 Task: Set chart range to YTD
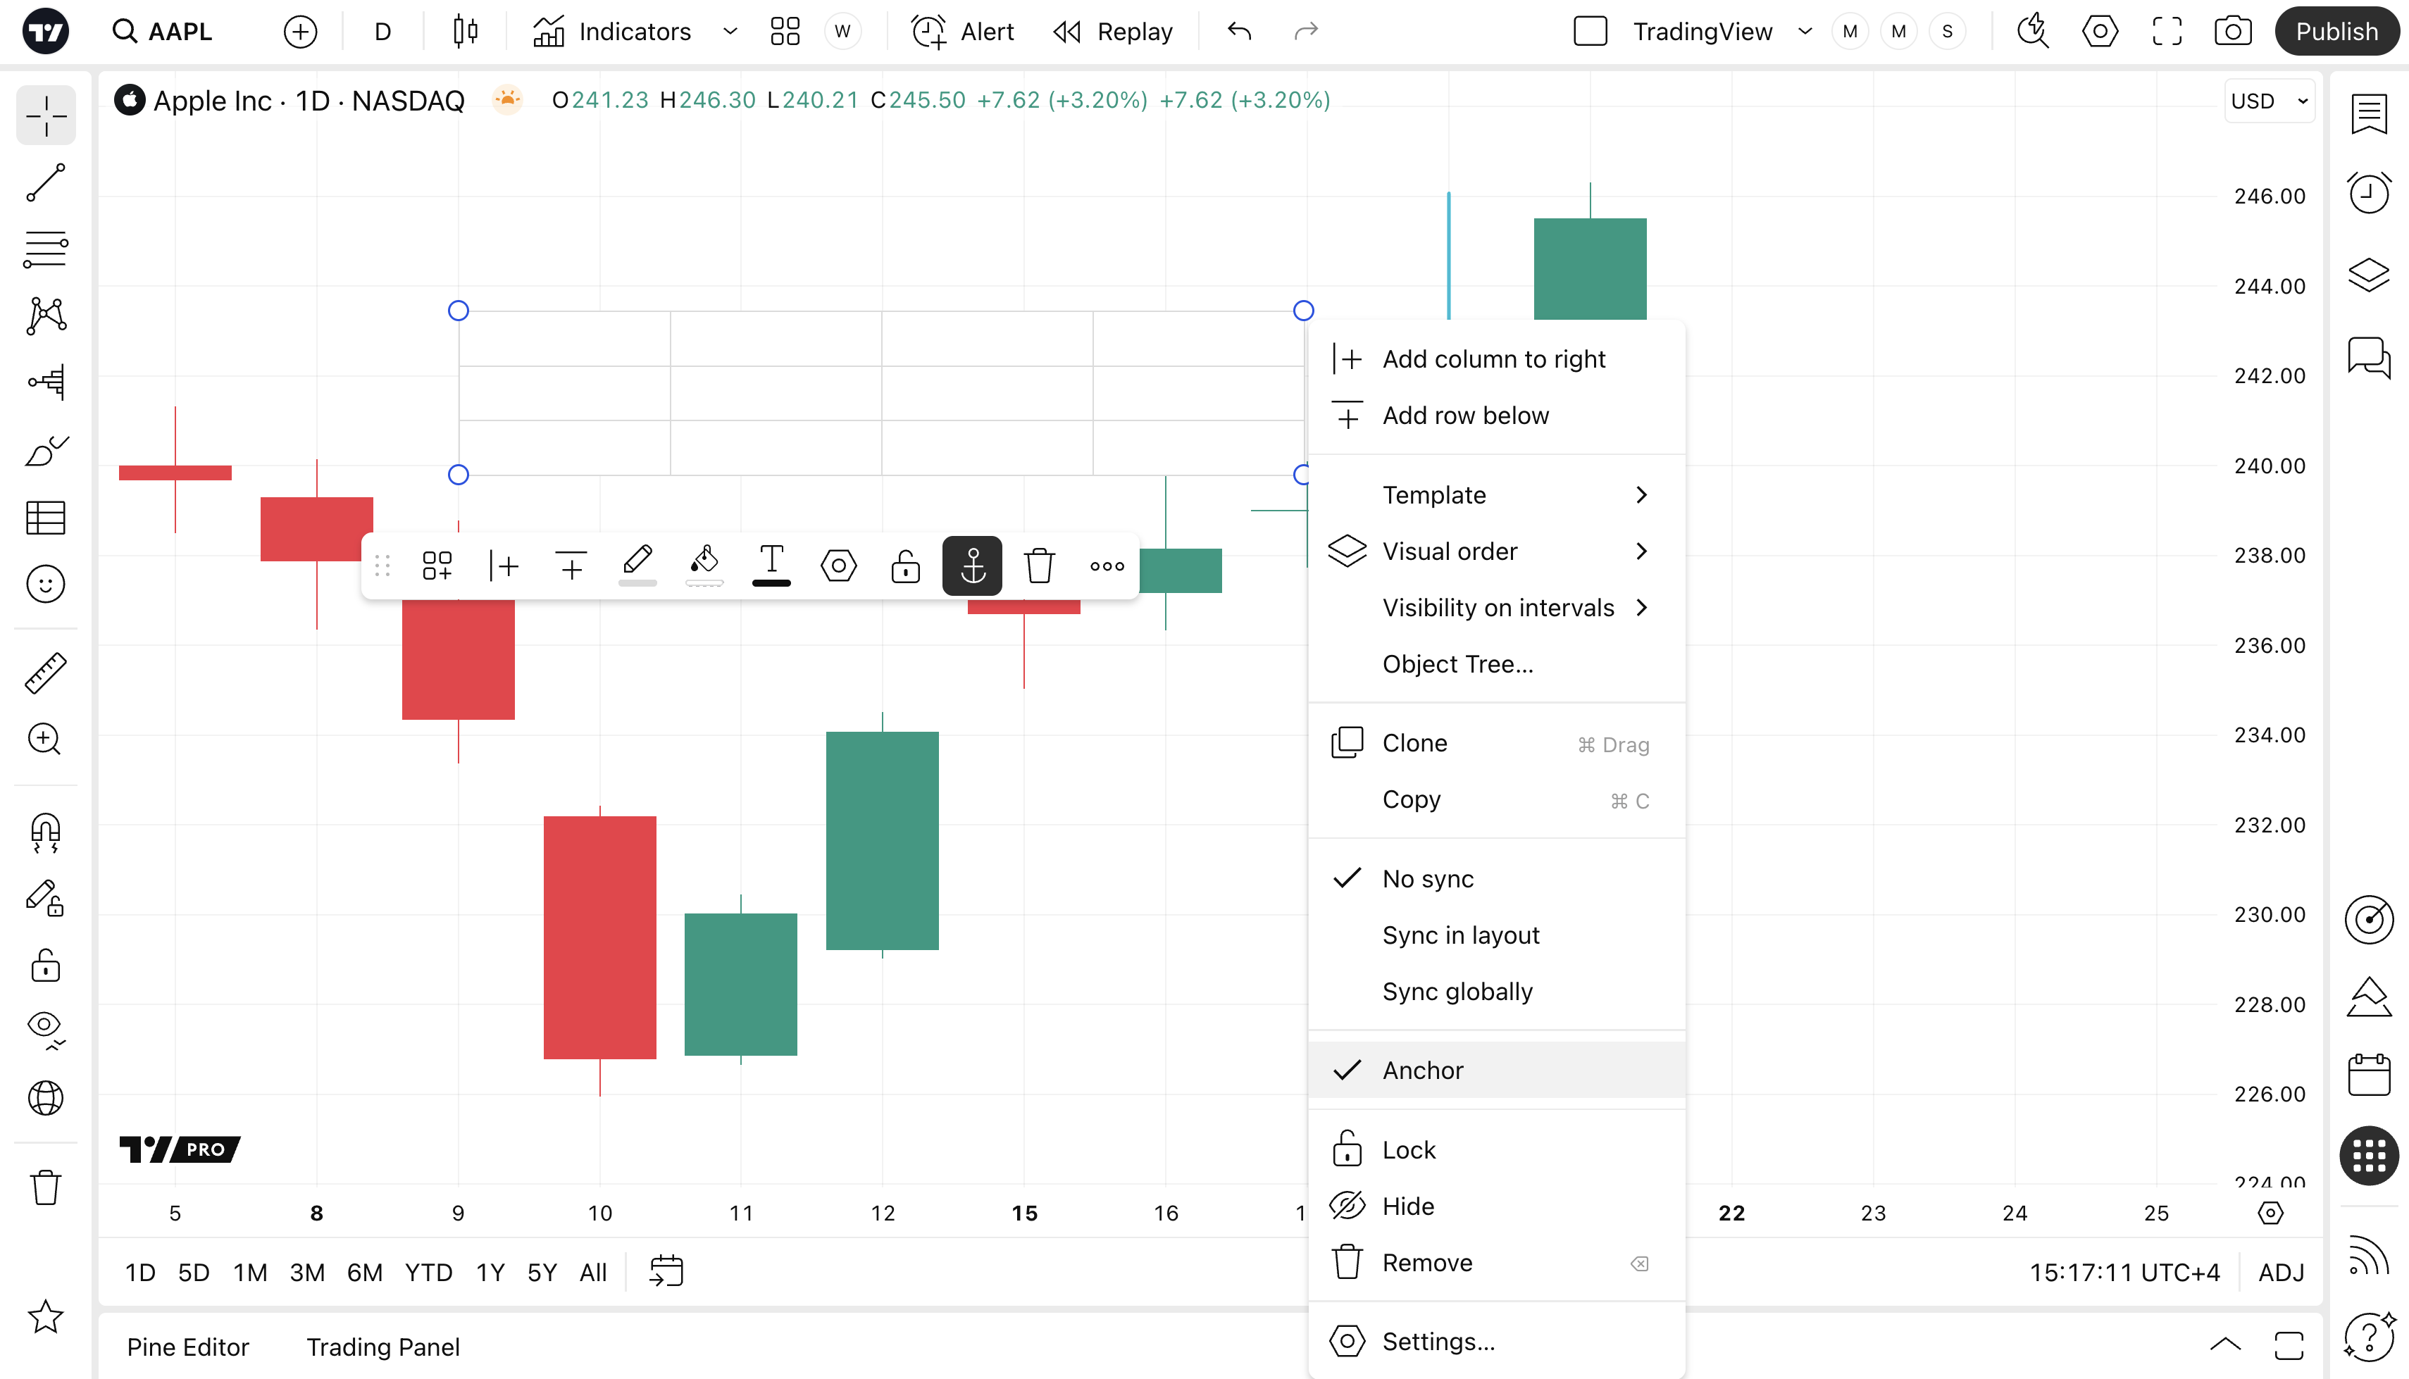click(x=428, y=1272)
